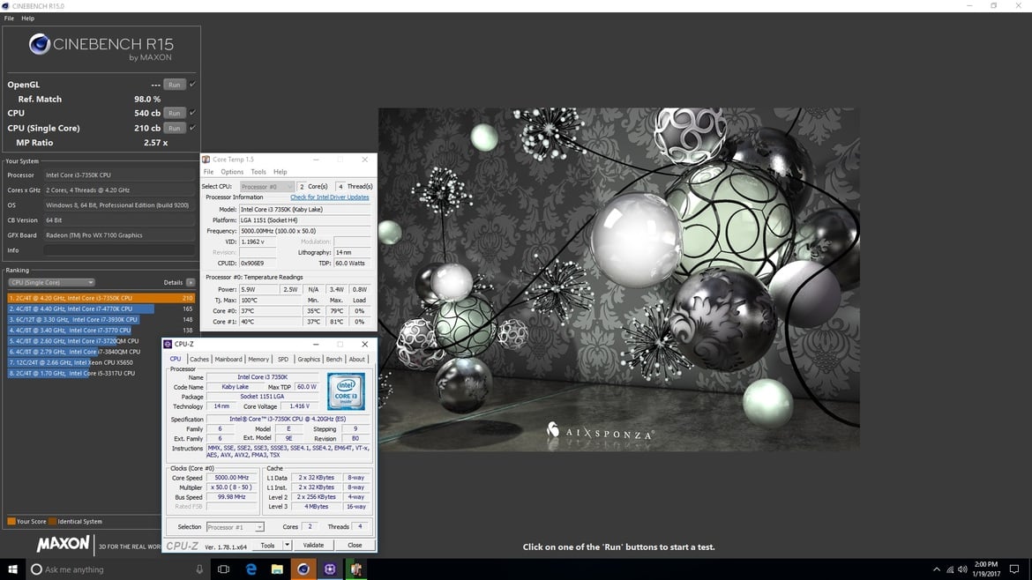Open Core Temp Tools menu

pyautogui.click(x=258, y=172)
